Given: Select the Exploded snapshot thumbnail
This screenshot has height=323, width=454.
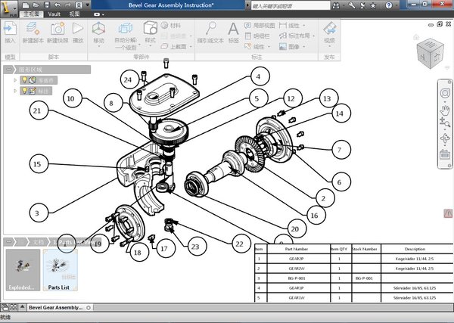Looking at the screenshot, I should 21,270.
